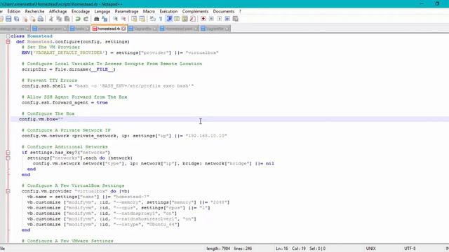Viewport: 449px width, 252px height.
Task: Copy selection using toolbar Copy icon
Action: pyautogui.click(x=59, y=19)
